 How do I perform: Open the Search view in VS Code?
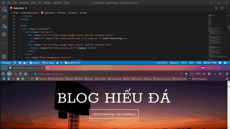click(4, 18)
